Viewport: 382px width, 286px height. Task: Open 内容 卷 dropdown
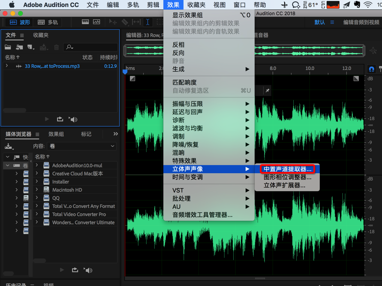coord(81,146)
